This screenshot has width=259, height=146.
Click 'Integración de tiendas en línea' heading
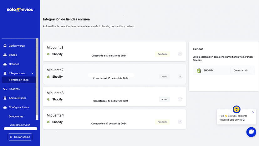coord(66,19)
